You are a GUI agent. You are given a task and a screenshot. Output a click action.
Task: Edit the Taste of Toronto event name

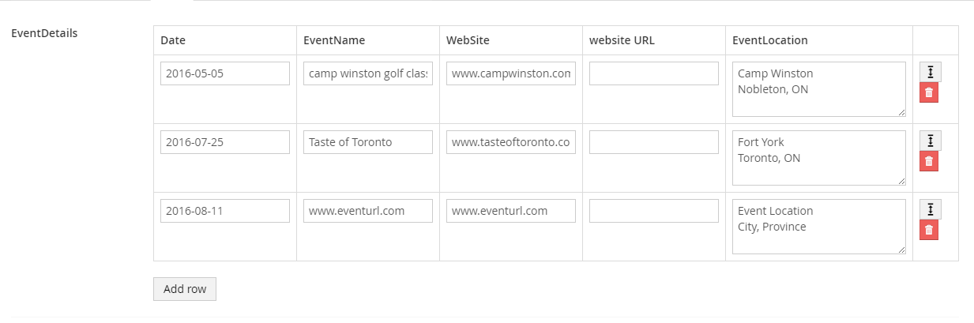point(368,142)
